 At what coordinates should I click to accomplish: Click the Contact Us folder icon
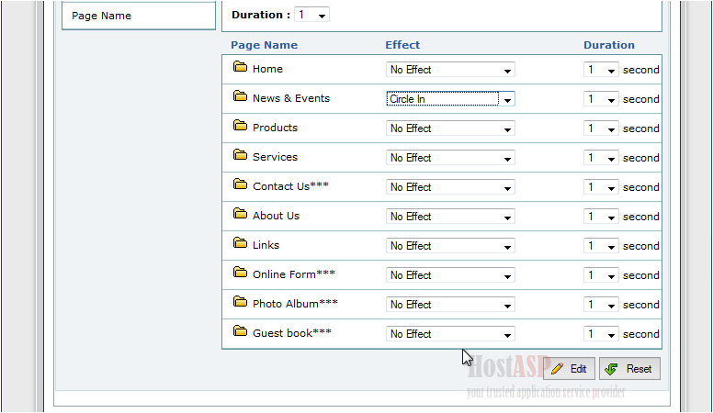240,184
